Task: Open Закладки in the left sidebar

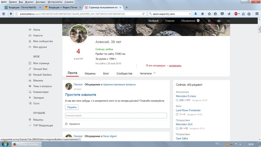Action: pyautogui.click(x=38, y=98)
